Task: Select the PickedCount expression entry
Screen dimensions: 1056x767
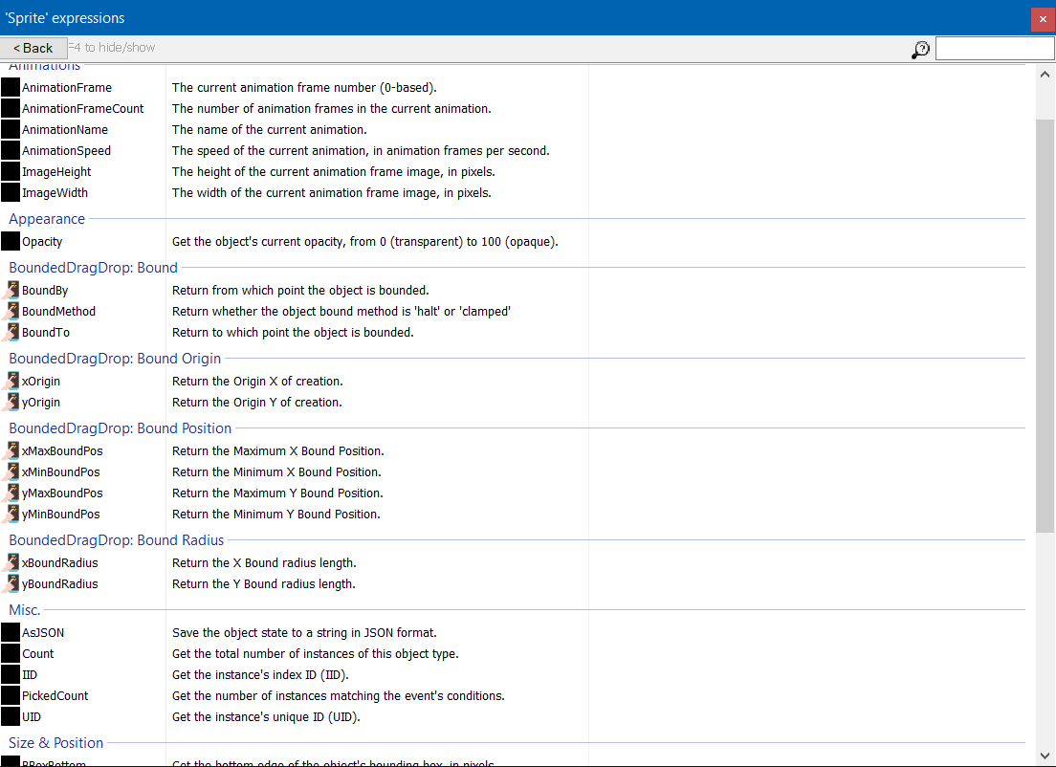Action: pyautogui.click(x=55, y=695)
